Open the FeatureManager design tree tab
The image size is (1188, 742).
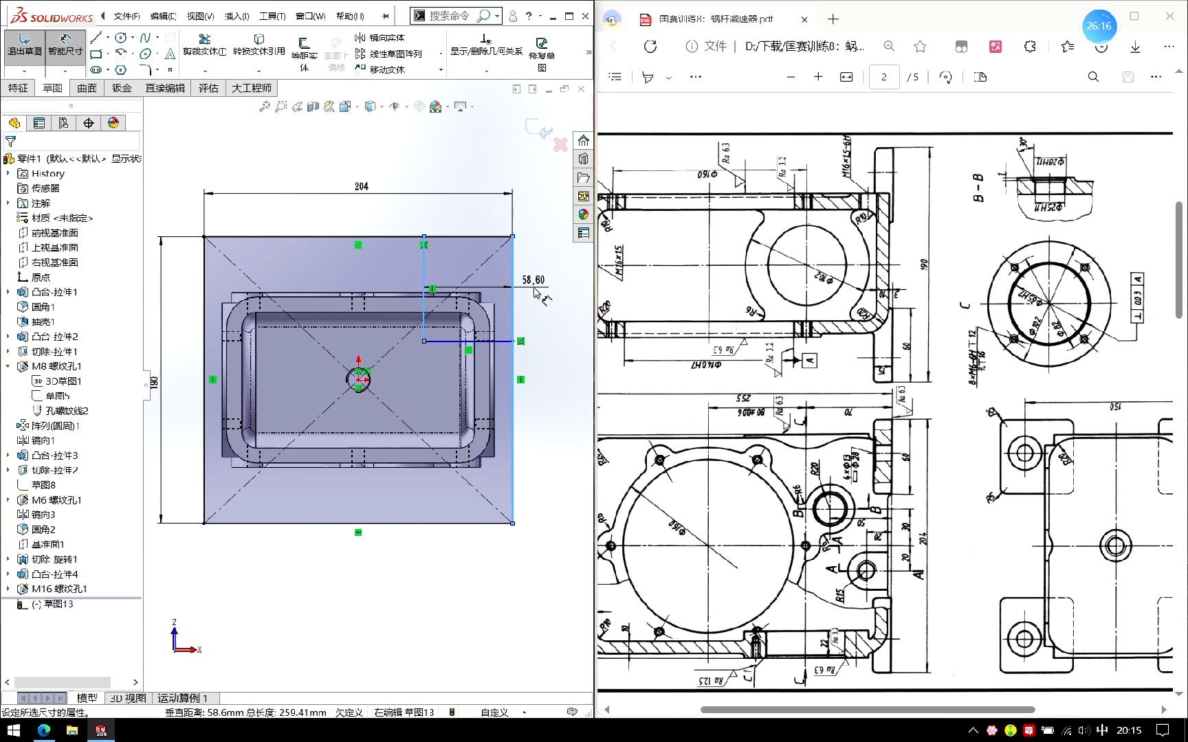point(14,123)
